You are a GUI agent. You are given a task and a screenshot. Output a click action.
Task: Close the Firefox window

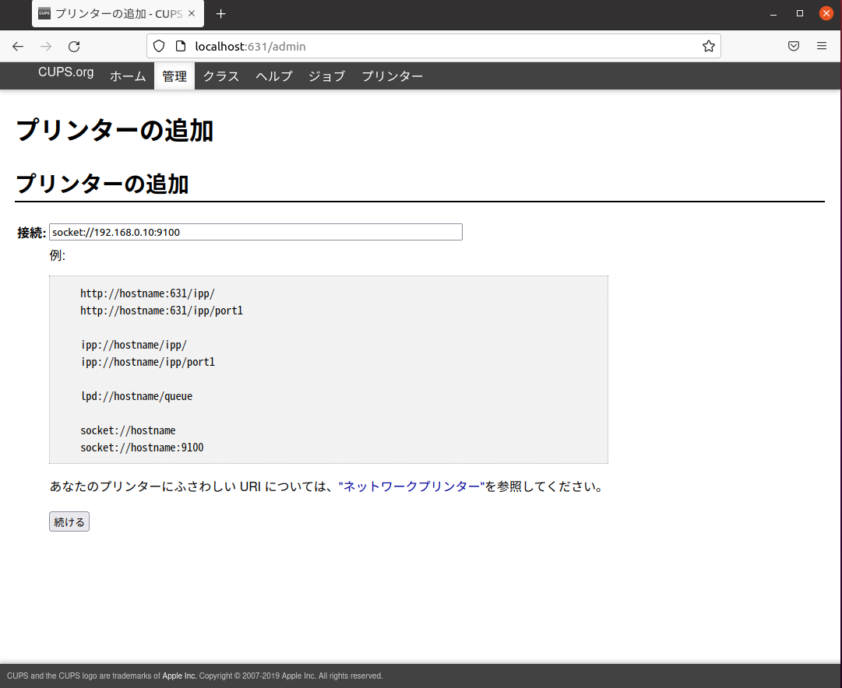click(826, 13)
